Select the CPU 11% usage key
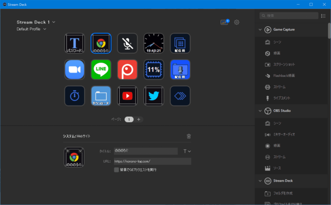Screen dimensions: 331x205 click(x=154, y=69)
